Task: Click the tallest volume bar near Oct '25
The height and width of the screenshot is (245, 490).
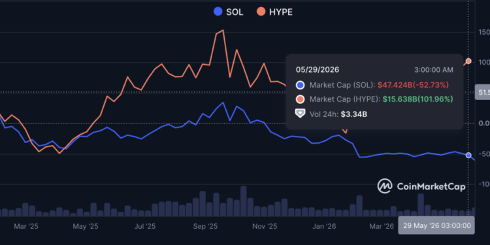Action: 244,201
